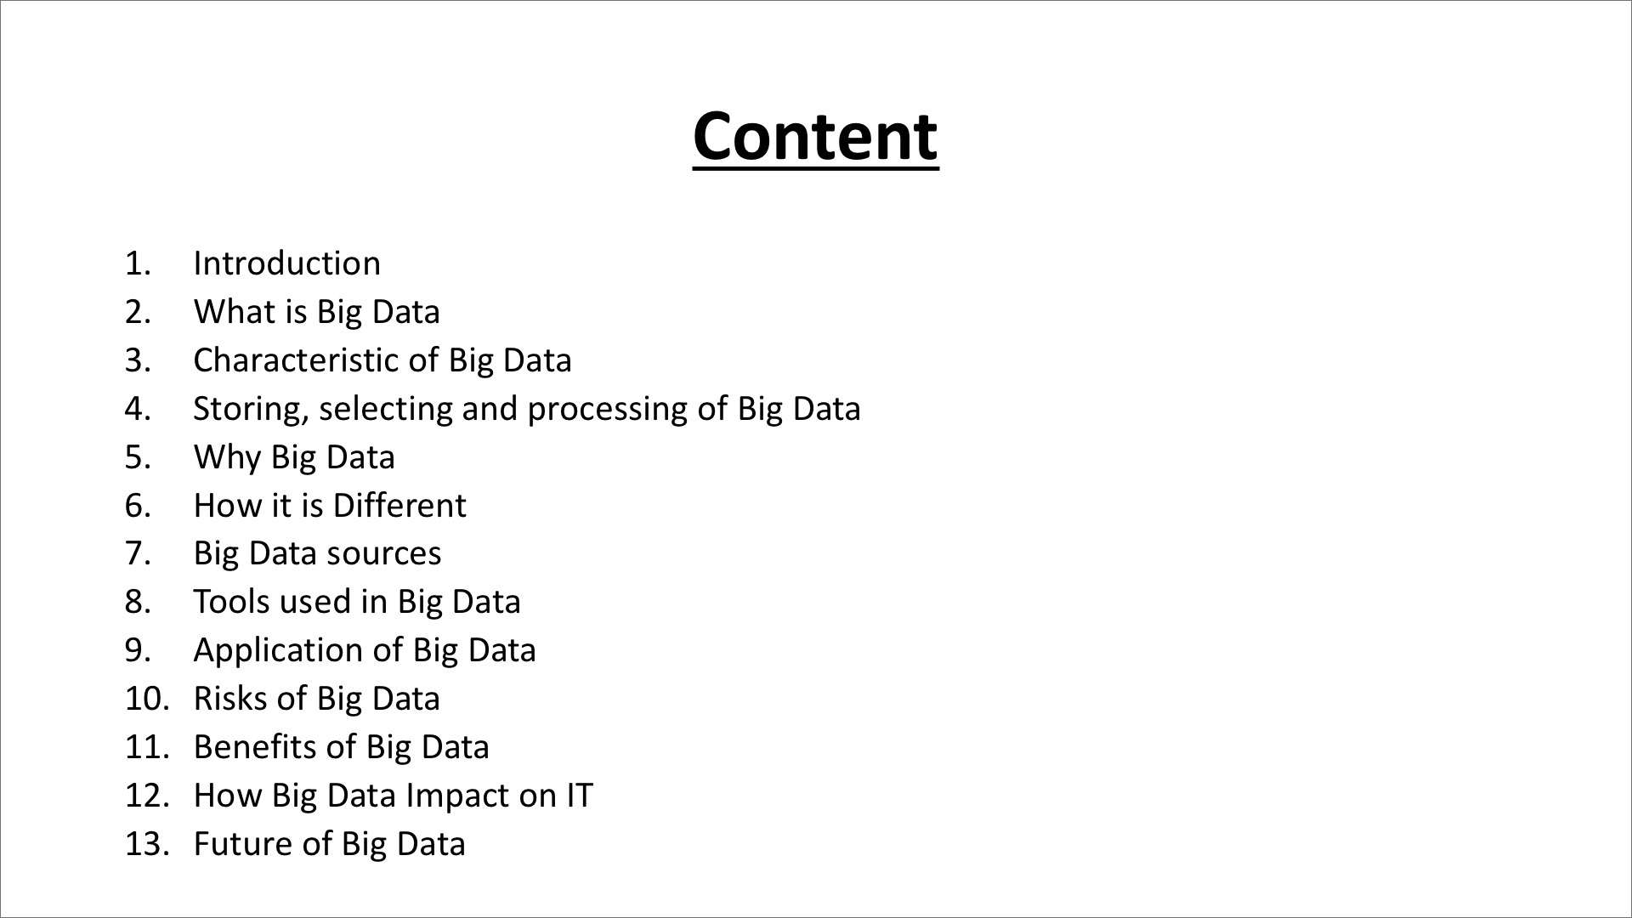The image size is (1632, 918).
Task: Click Benefits of Big Data list item
Action: click(x=341, y=745)
